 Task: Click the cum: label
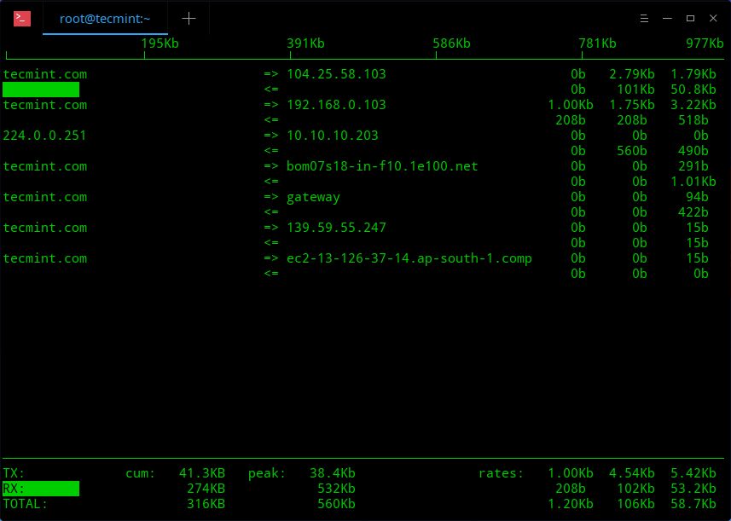(141, 473)
